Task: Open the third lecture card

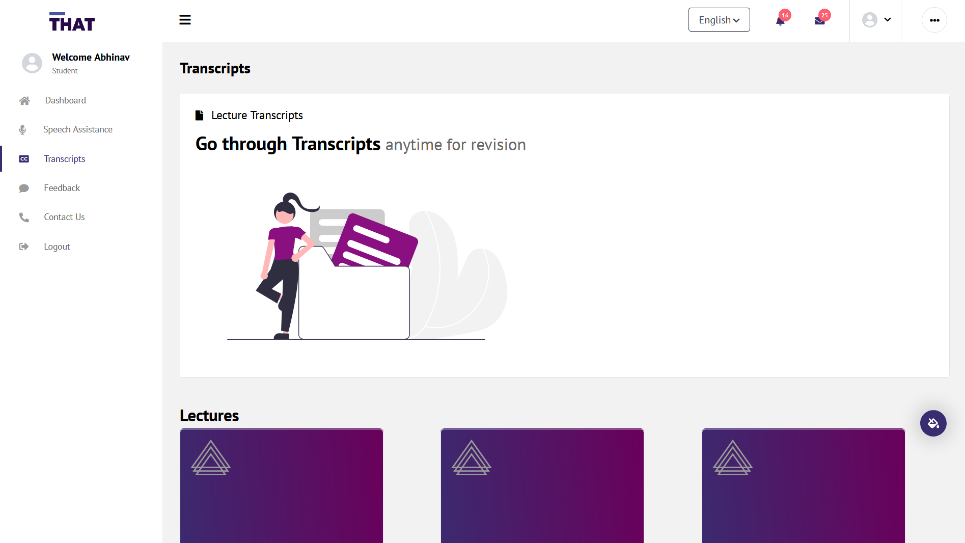Action: [x=804, y=486]
